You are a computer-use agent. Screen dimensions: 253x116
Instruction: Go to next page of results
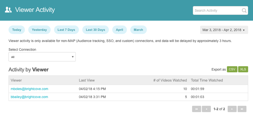[x=232, y=109]
